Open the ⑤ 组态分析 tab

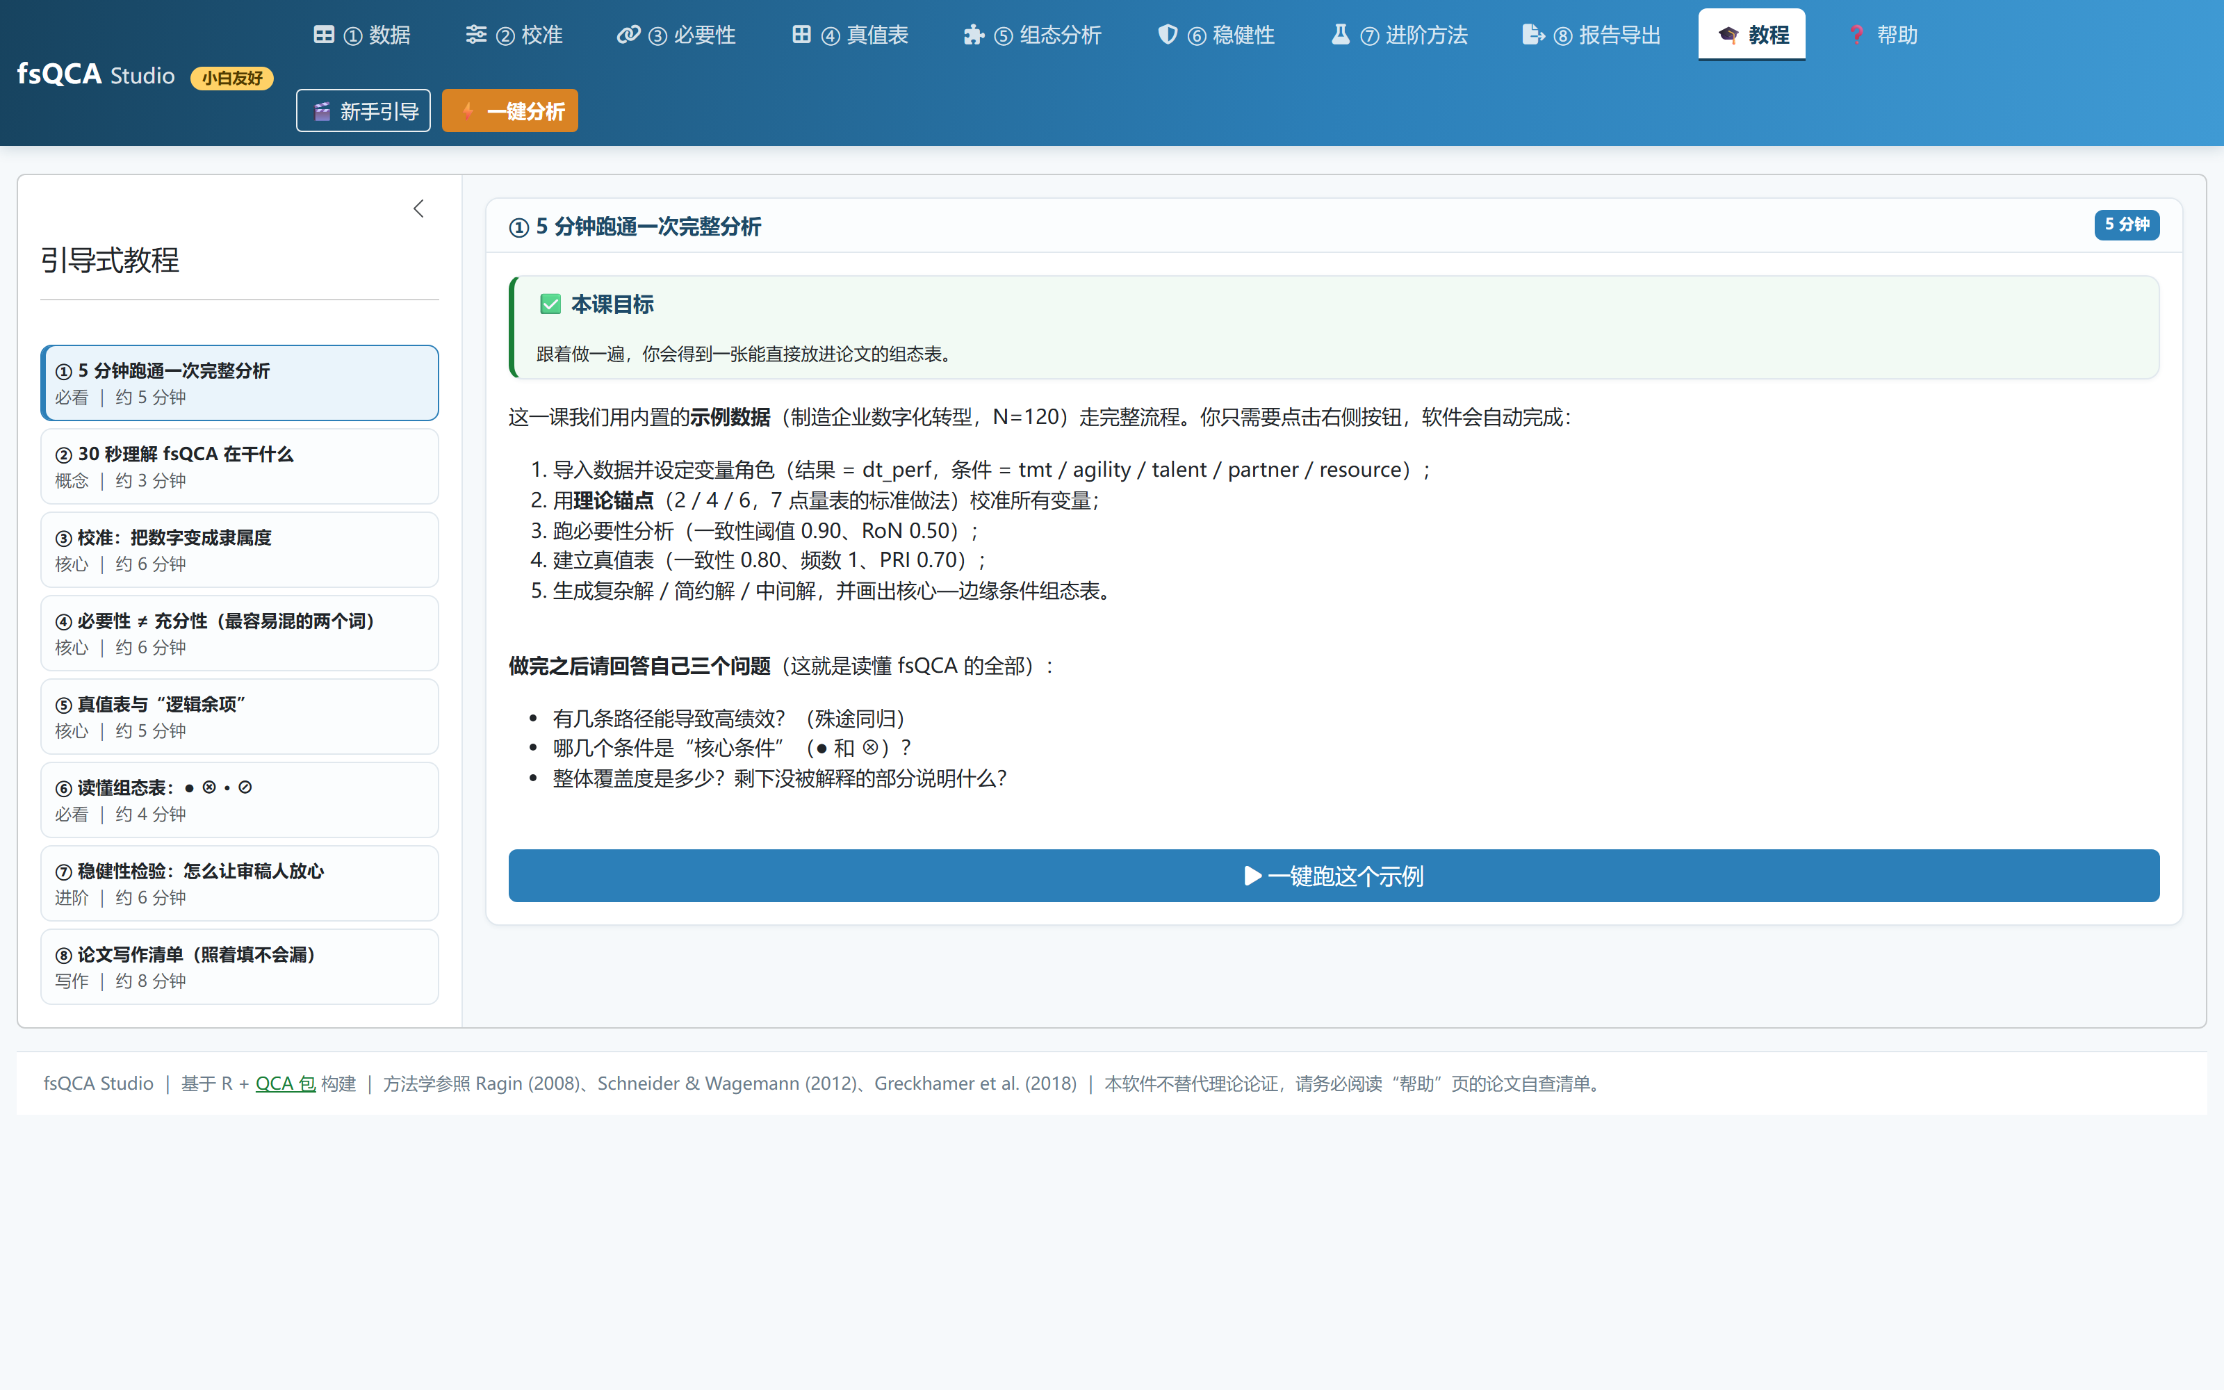point(1032,35)
